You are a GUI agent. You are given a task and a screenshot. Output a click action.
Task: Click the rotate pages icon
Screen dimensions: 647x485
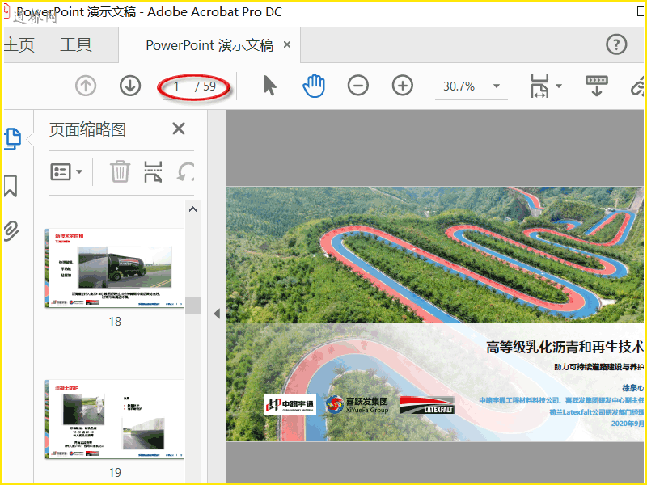pyautogui.click(x=186, y=171)
